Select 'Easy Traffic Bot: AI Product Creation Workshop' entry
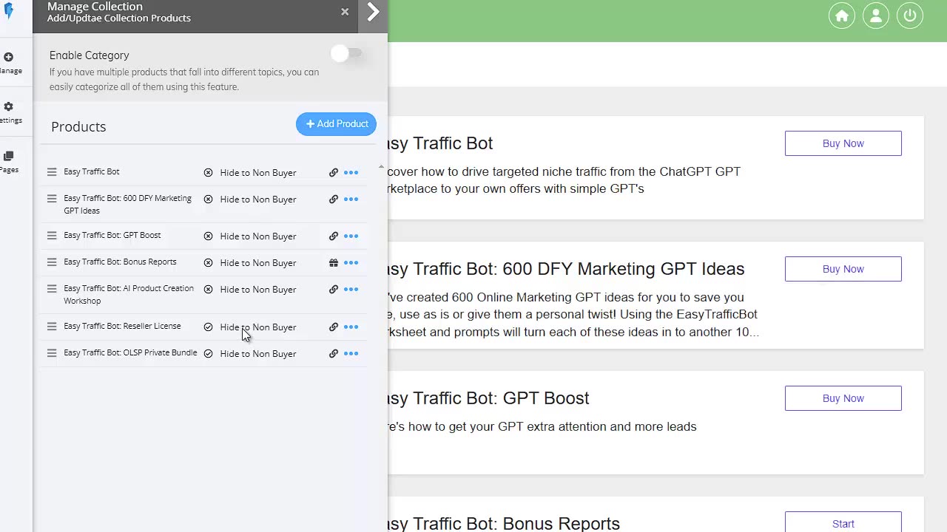Screen dimensions: 947x532 pyautogui.click(x=129, y=294)
